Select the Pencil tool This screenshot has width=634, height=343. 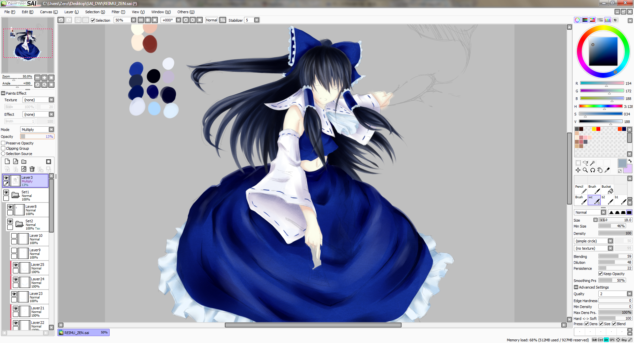coord(581,189)
